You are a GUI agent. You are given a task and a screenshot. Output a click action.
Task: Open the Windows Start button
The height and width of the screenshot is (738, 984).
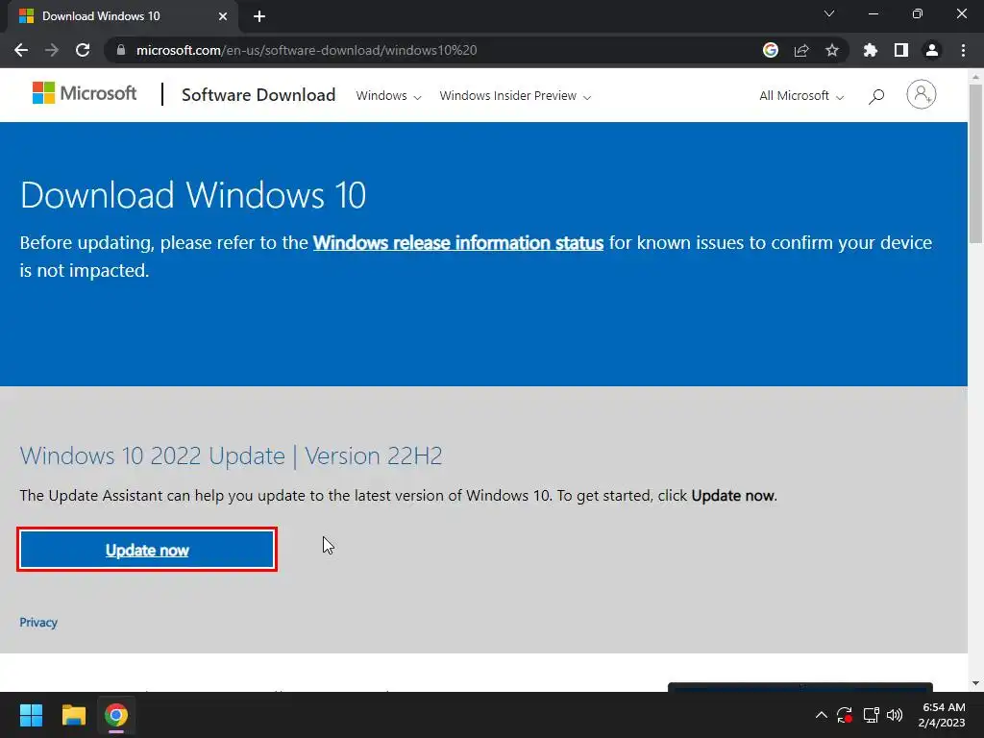click(x=31, y=715)
